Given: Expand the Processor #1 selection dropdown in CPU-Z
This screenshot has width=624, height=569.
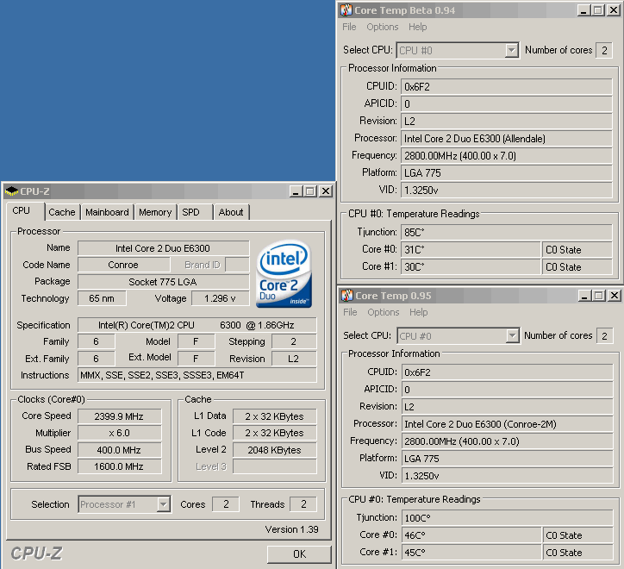Looking at the screenshot, I should pos(163,504).
